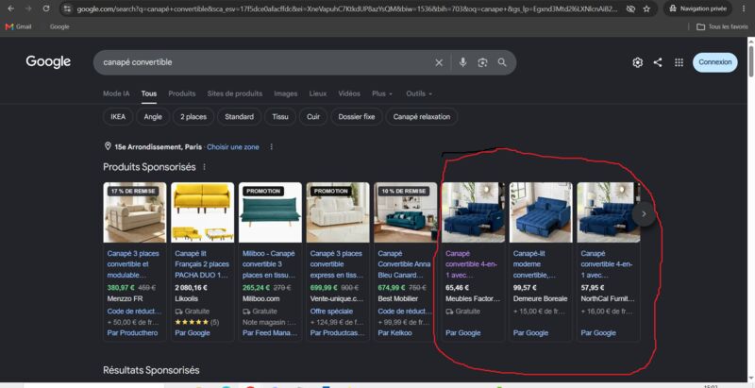Open Google apps grid
The height and width of the screenshot is (388, 755).
tap(679, 62)
